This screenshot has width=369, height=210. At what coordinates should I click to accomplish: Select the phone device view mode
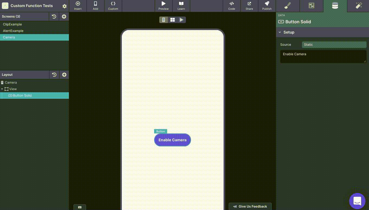pyautogui.click(x=164, y=20)
